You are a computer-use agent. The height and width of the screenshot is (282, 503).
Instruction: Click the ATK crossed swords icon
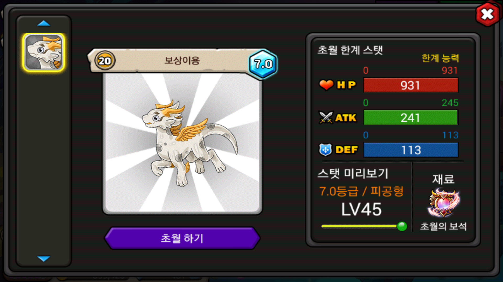tap(326, 118)
